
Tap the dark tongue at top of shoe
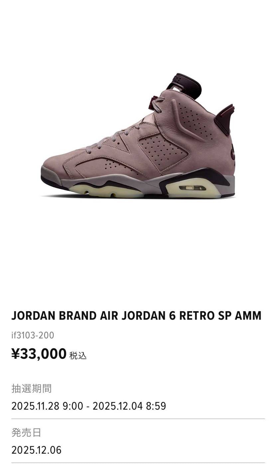click(x=184, y=84)
